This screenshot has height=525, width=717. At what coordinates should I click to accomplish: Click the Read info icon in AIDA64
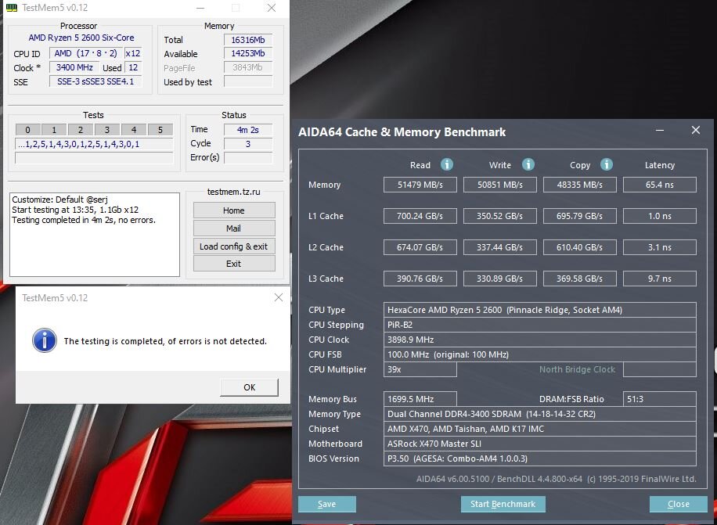coord(447,164)
